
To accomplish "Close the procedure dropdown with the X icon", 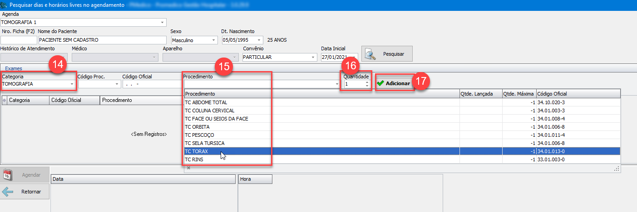I will [x=188, y=168].
